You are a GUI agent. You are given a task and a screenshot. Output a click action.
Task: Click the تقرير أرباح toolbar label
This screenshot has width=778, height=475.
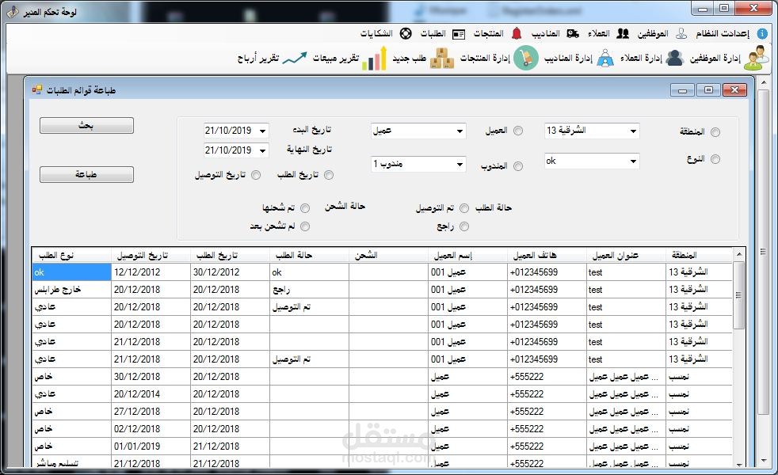click(x=258, y=58)
